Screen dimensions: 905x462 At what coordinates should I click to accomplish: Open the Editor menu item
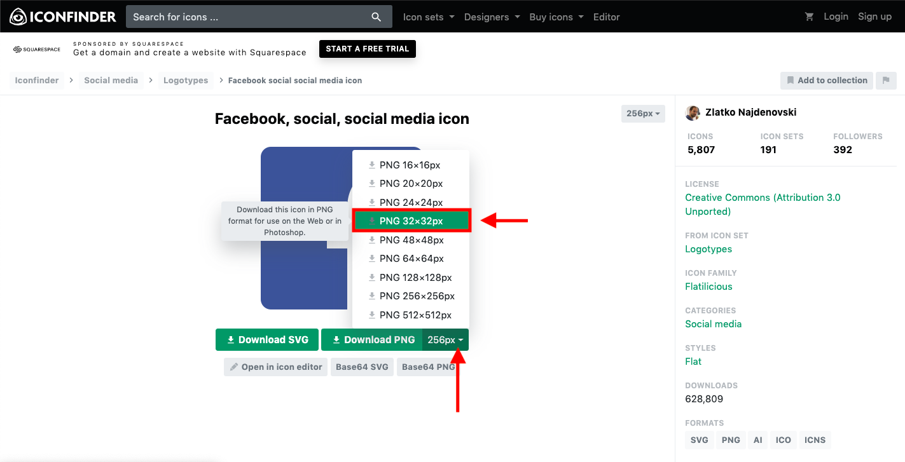pos(606,17)
